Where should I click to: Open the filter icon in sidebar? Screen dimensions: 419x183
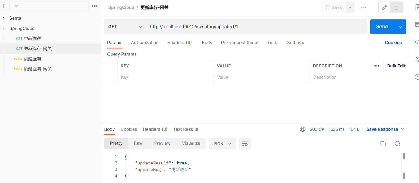(x=16, y=6)
